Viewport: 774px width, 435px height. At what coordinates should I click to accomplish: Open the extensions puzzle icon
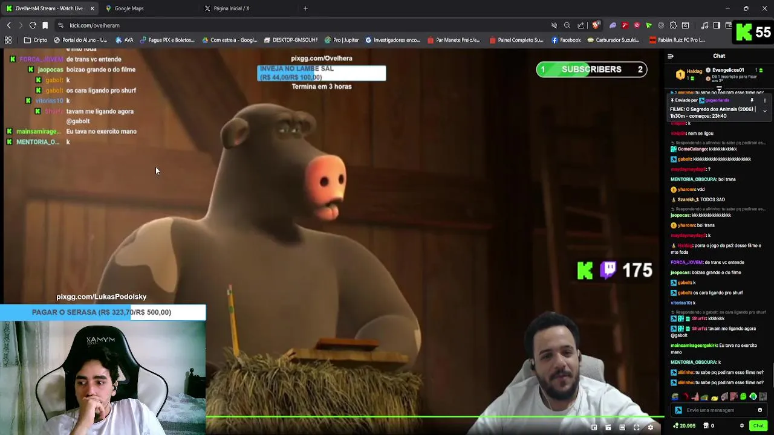(674, 25)
